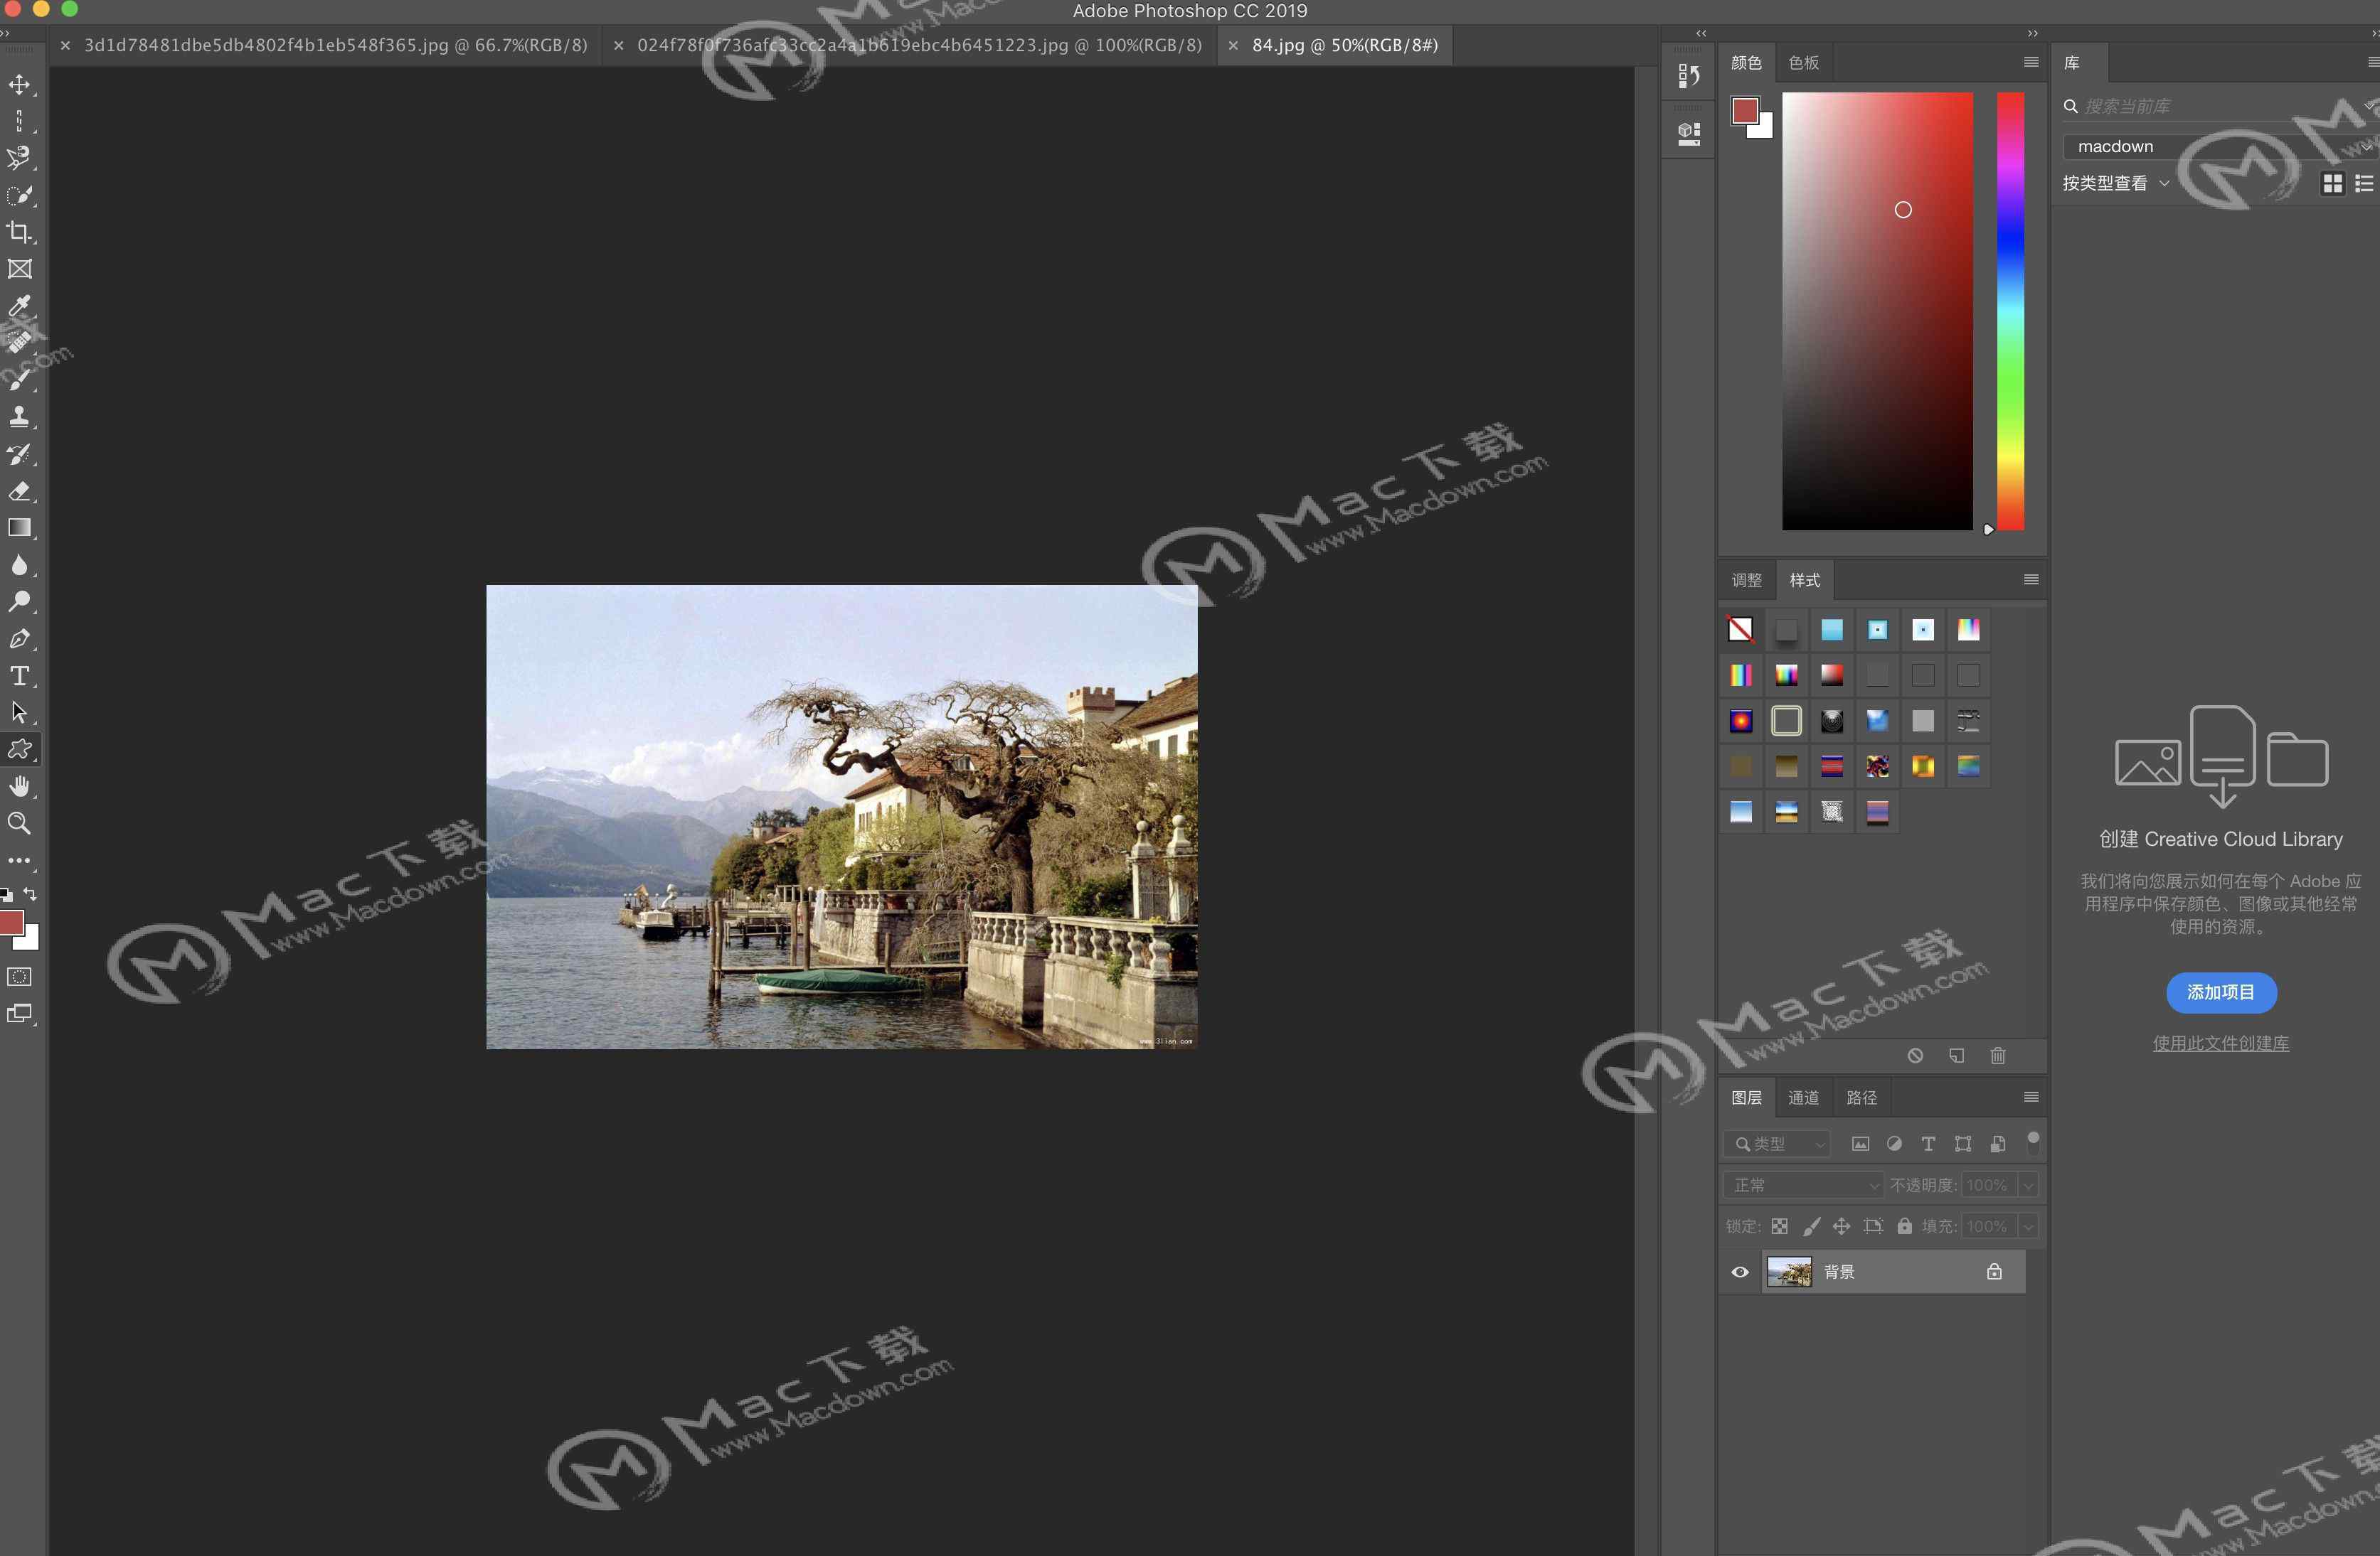This screenshot has height=1556, width=2380.
Task: Switch to the 色板 tab
Action: [1804, 63]
